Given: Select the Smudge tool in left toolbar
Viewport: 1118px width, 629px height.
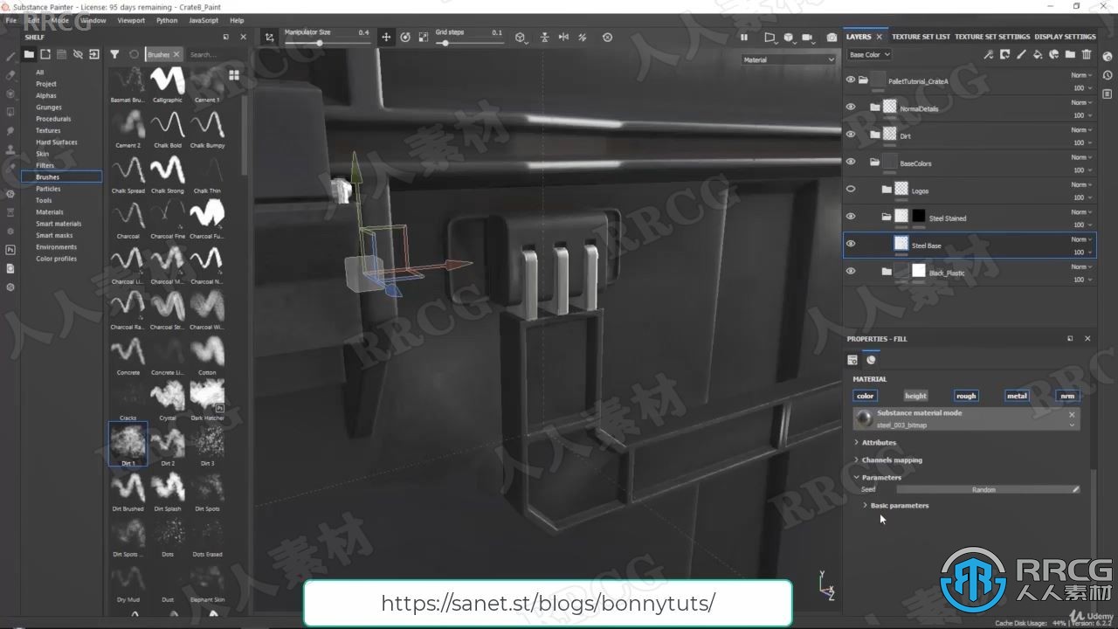Looking at the screenshot, I should [10, 131].
